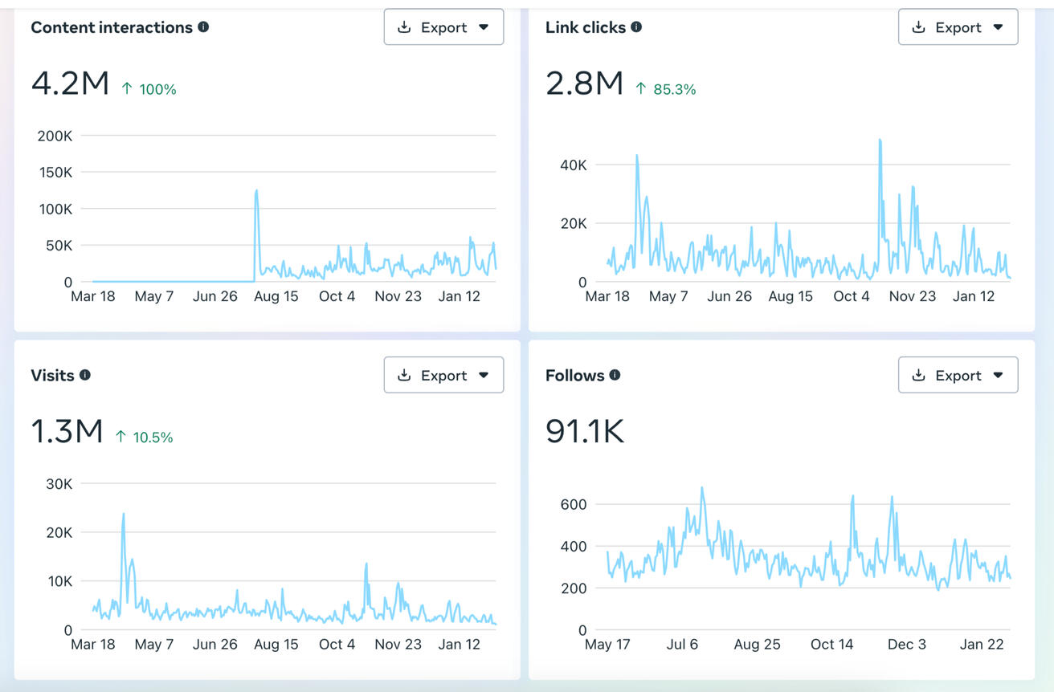
Task: Click the download icon in Content interactions Export
Action: coord(404,26)
